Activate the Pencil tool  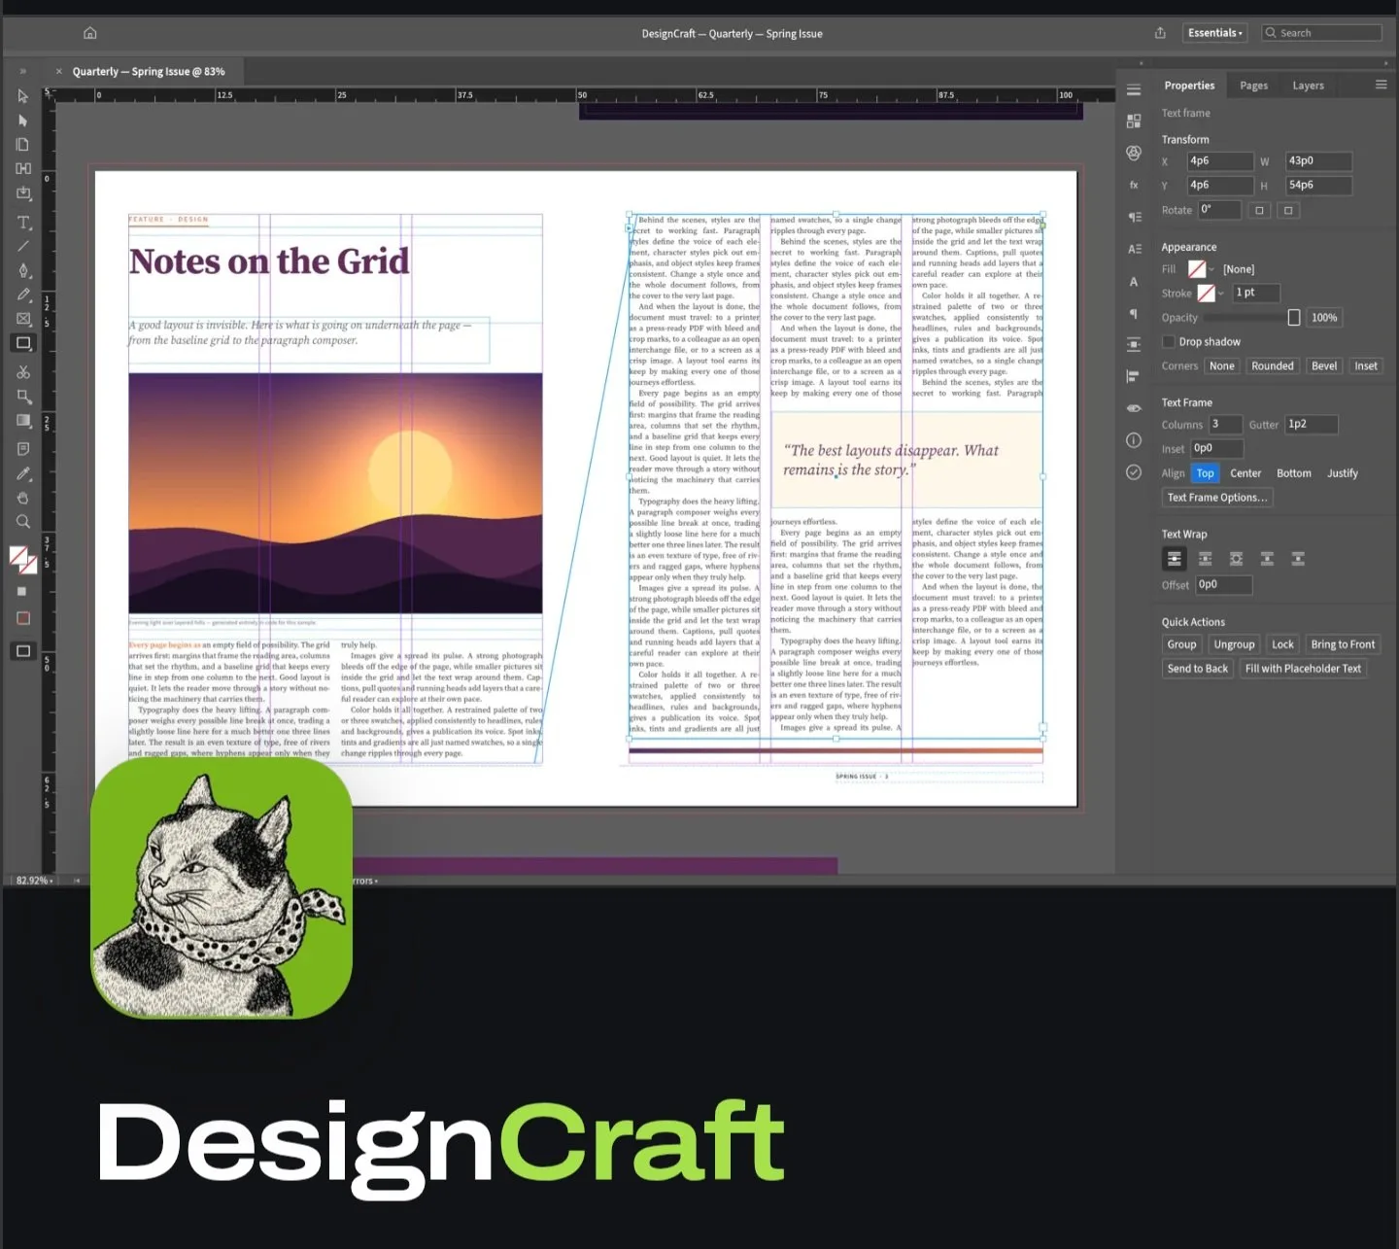23,295
